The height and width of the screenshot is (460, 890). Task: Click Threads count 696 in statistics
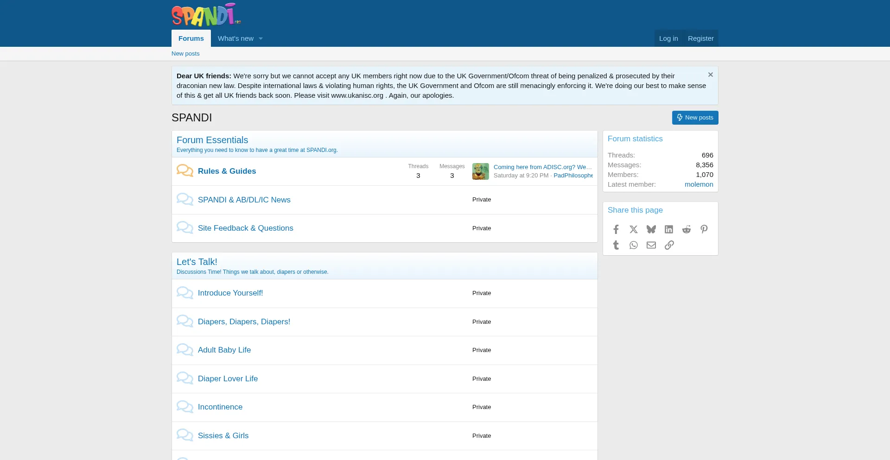707,155
